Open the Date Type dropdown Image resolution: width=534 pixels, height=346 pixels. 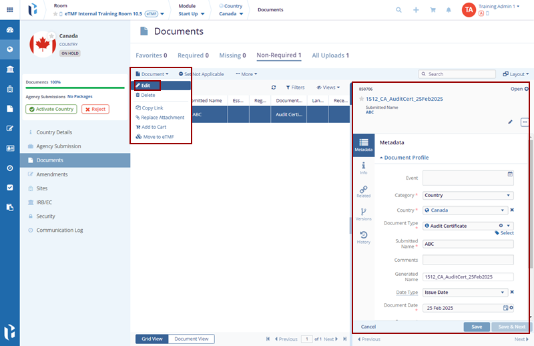point(465,292)
